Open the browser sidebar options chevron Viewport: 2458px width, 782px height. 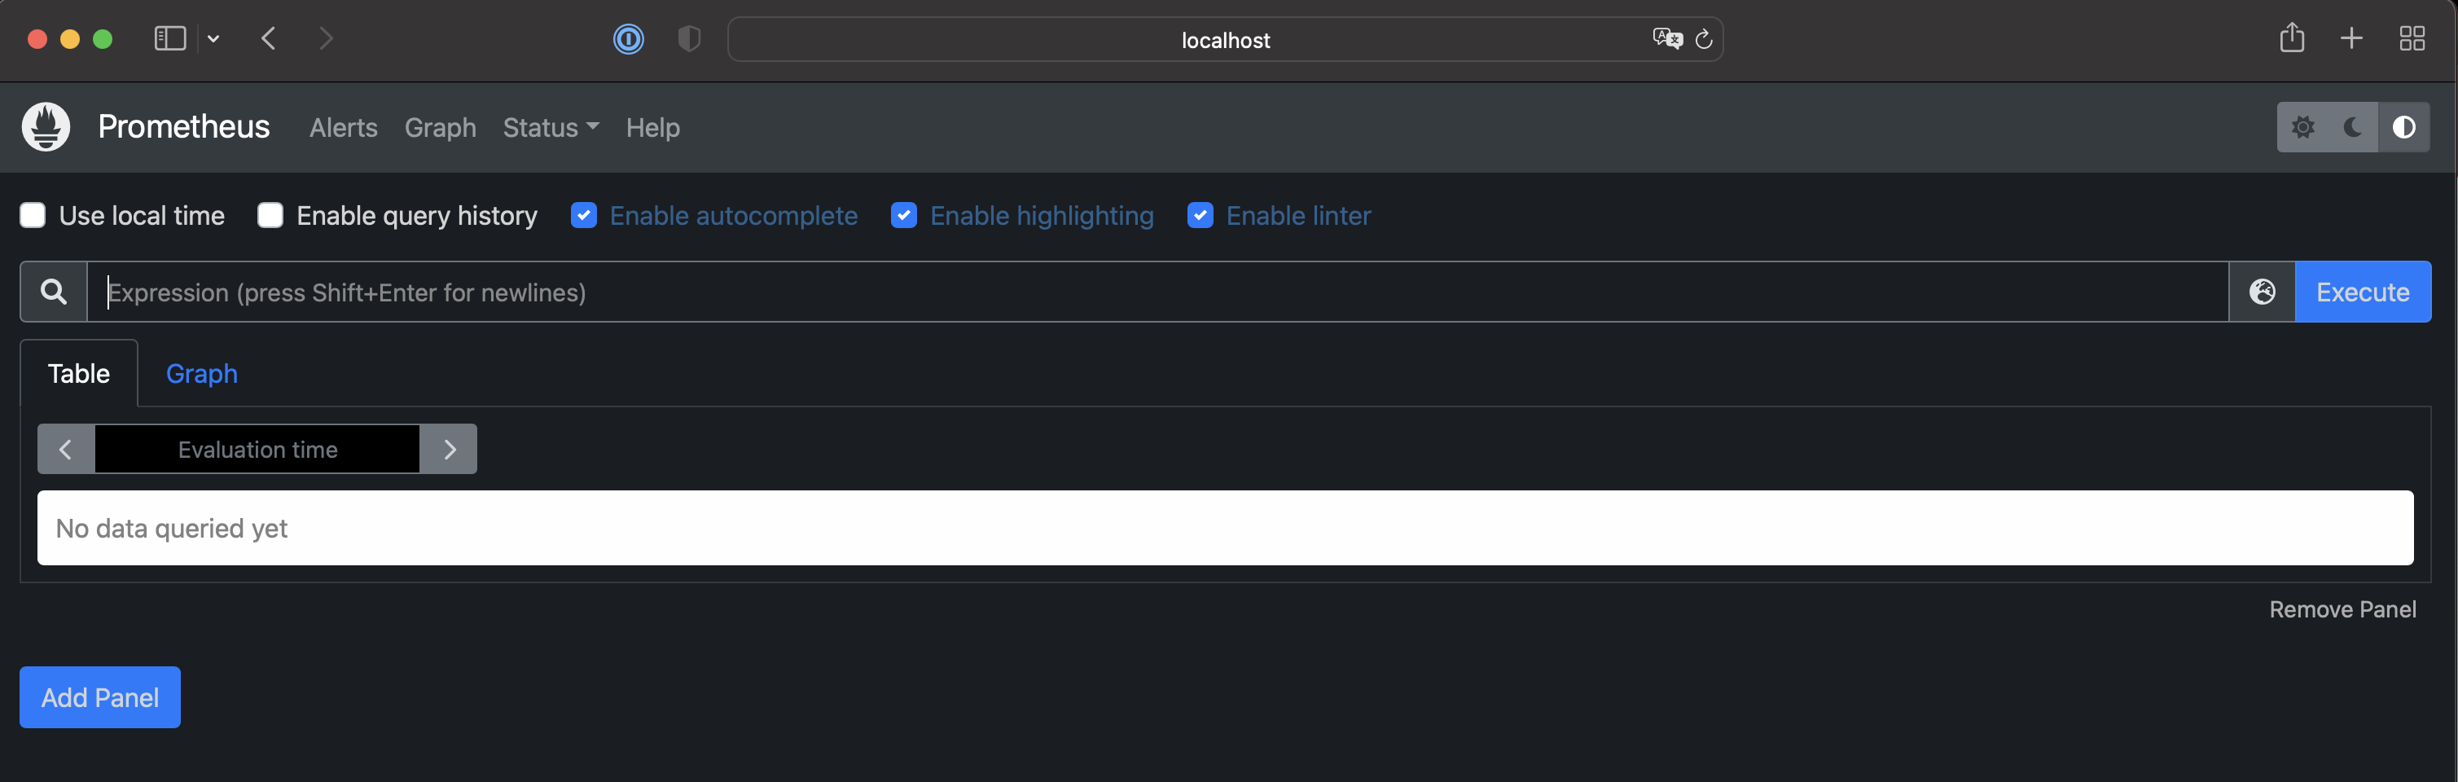coord(213,39)
